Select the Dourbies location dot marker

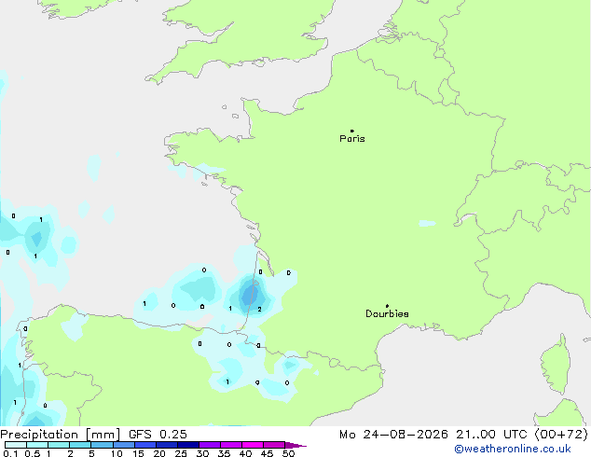click(x=387, y=306)
